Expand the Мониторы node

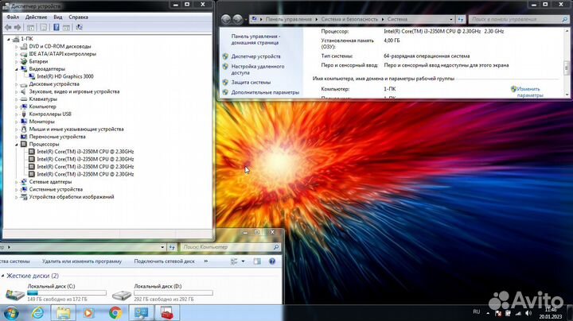(17, 122)
